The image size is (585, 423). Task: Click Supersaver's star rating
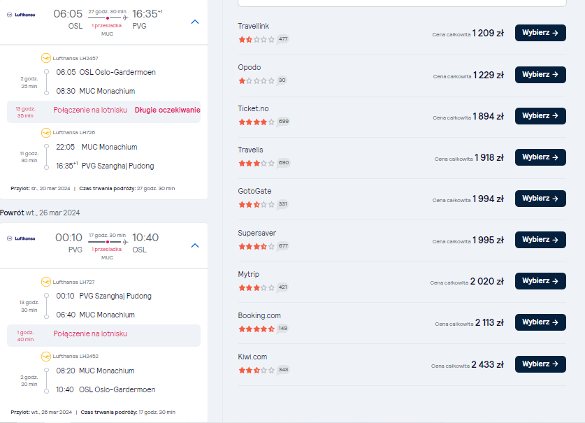(x=257, y=246)
